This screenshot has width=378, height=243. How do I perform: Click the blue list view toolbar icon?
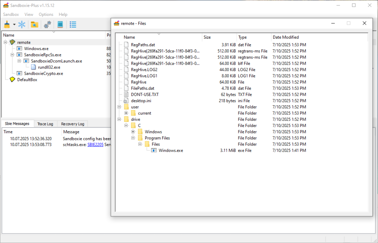point(73,24)
